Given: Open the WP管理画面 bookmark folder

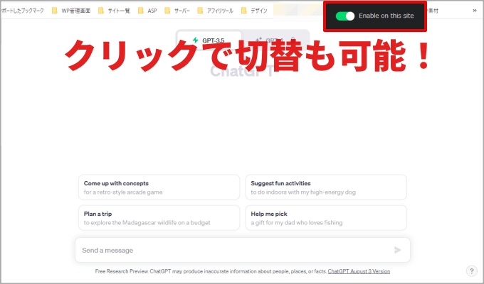Looking at the screenshot, I should tap(71, 11).
